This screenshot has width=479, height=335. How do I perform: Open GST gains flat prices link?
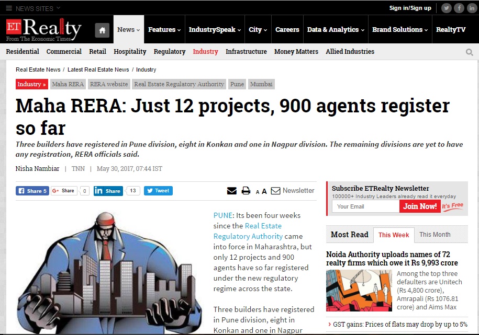pyautogui.click(x=400, y=325)
